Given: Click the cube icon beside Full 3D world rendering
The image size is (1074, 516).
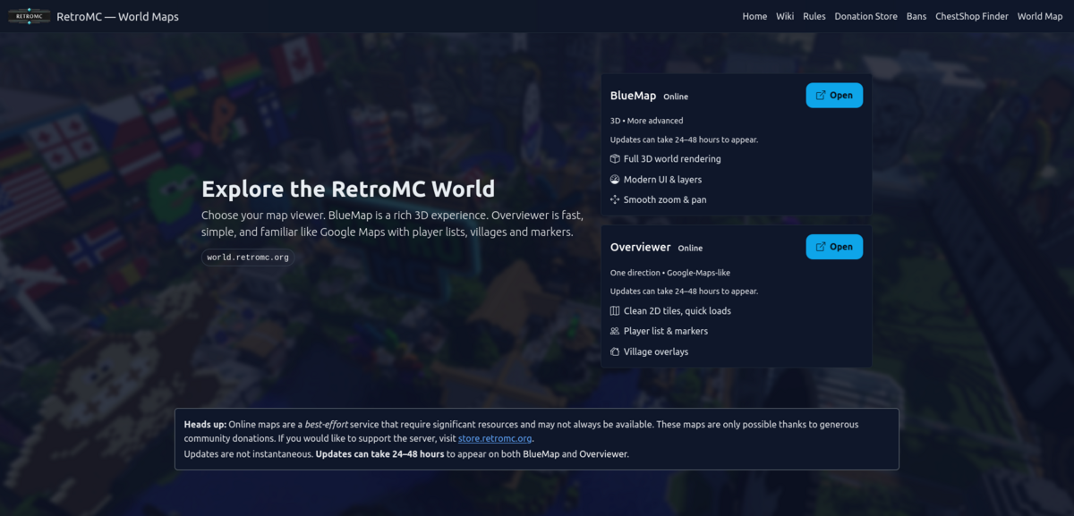Looking at the screenshot, I should click(x=615, y=158).
